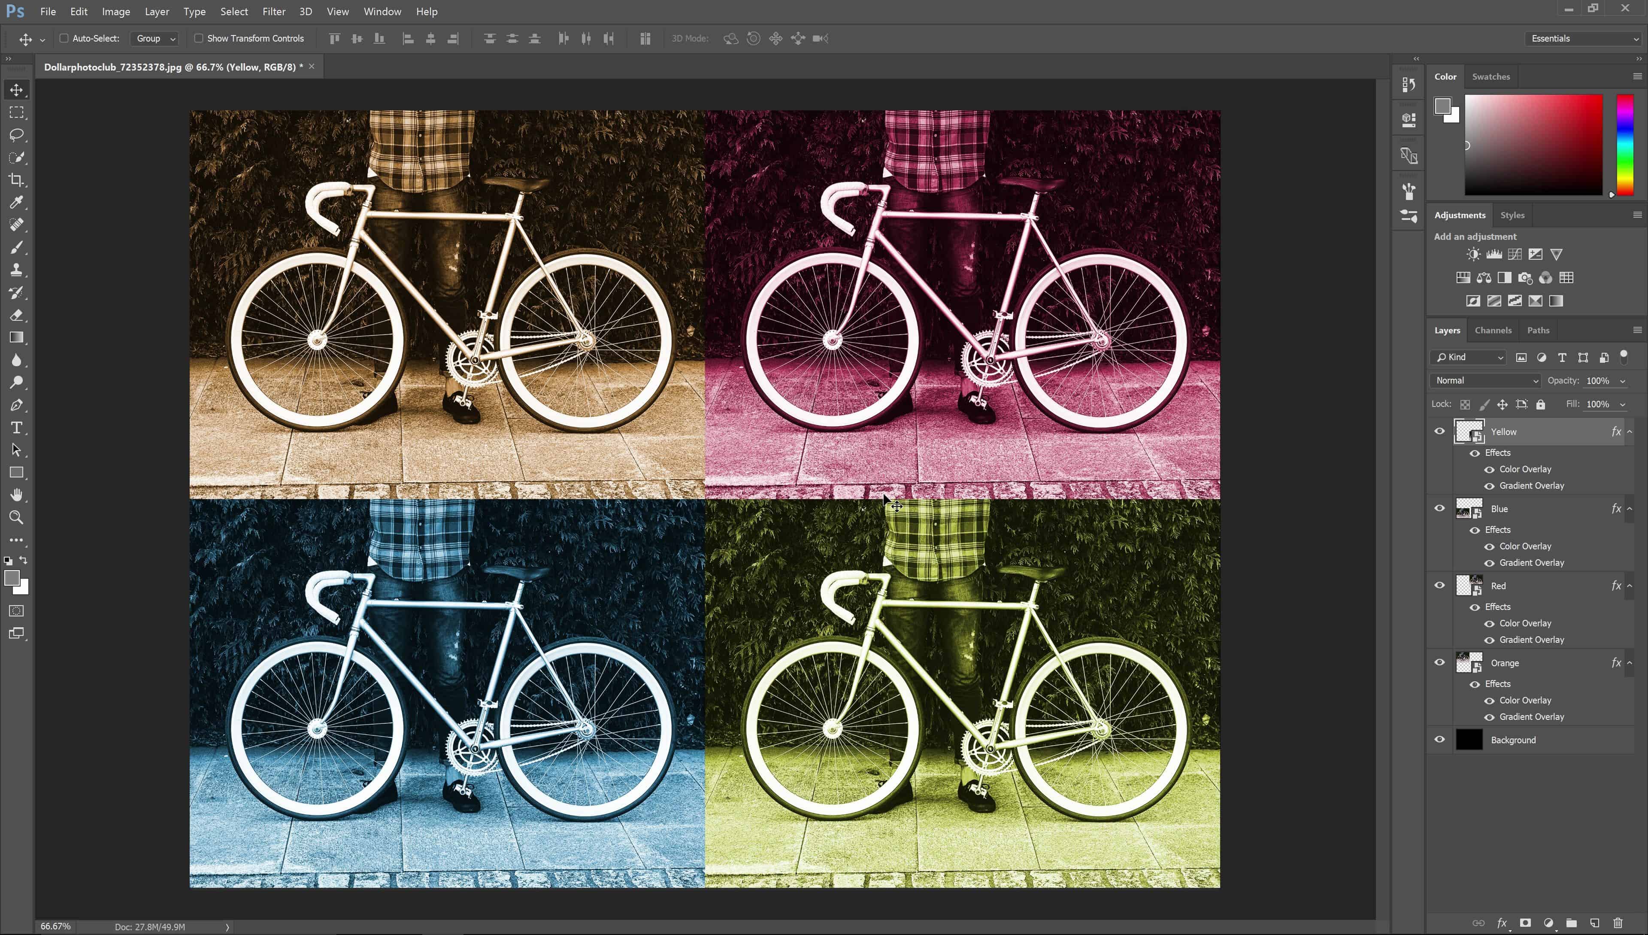Activate the Zoom tool
The height and width of the screenshot is (935, 1648).
[x=17, y=518]
